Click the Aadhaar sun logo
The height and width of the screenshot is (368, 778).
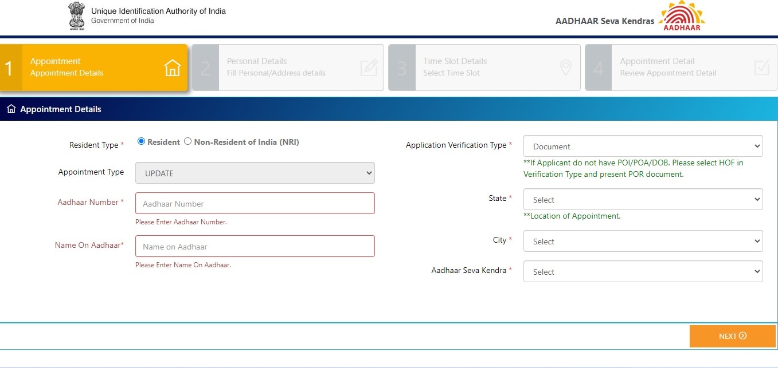[x=682, y=15]
